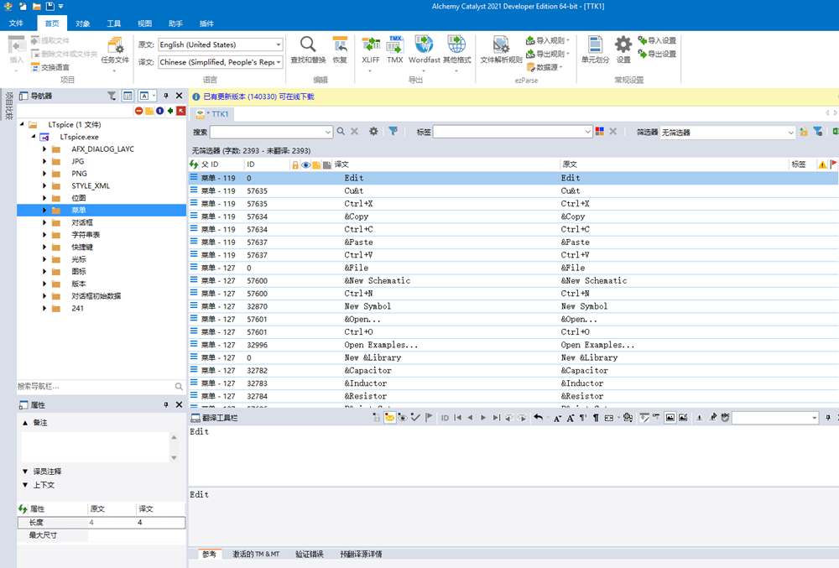Viewport: 839px width, 568px height.
Task: Click the red collapse arrow navigator icon
Action: tap(181, 111)
